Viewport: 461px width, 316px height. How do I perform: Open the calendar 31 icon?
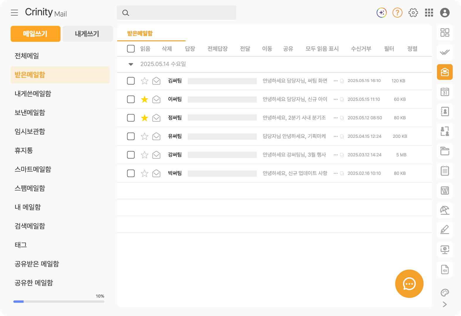(445, 92)
